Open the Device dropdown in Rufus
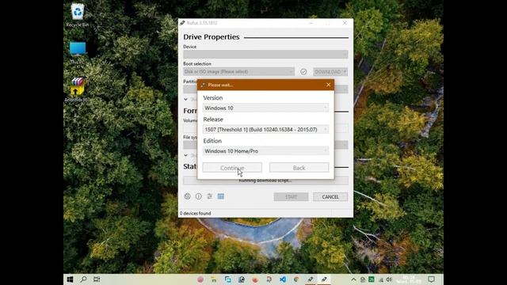The width and height of the screenshot is (507, 285). pos(266,55)
